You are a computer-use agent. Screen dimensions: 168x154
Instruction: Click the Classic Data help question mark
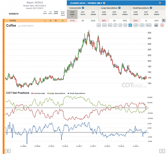104,3
